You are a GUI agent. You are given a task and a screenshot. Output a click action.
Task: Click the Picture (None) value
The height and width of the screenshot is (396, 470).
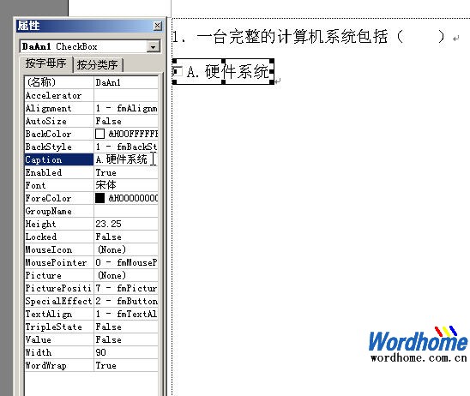point(126,275)
